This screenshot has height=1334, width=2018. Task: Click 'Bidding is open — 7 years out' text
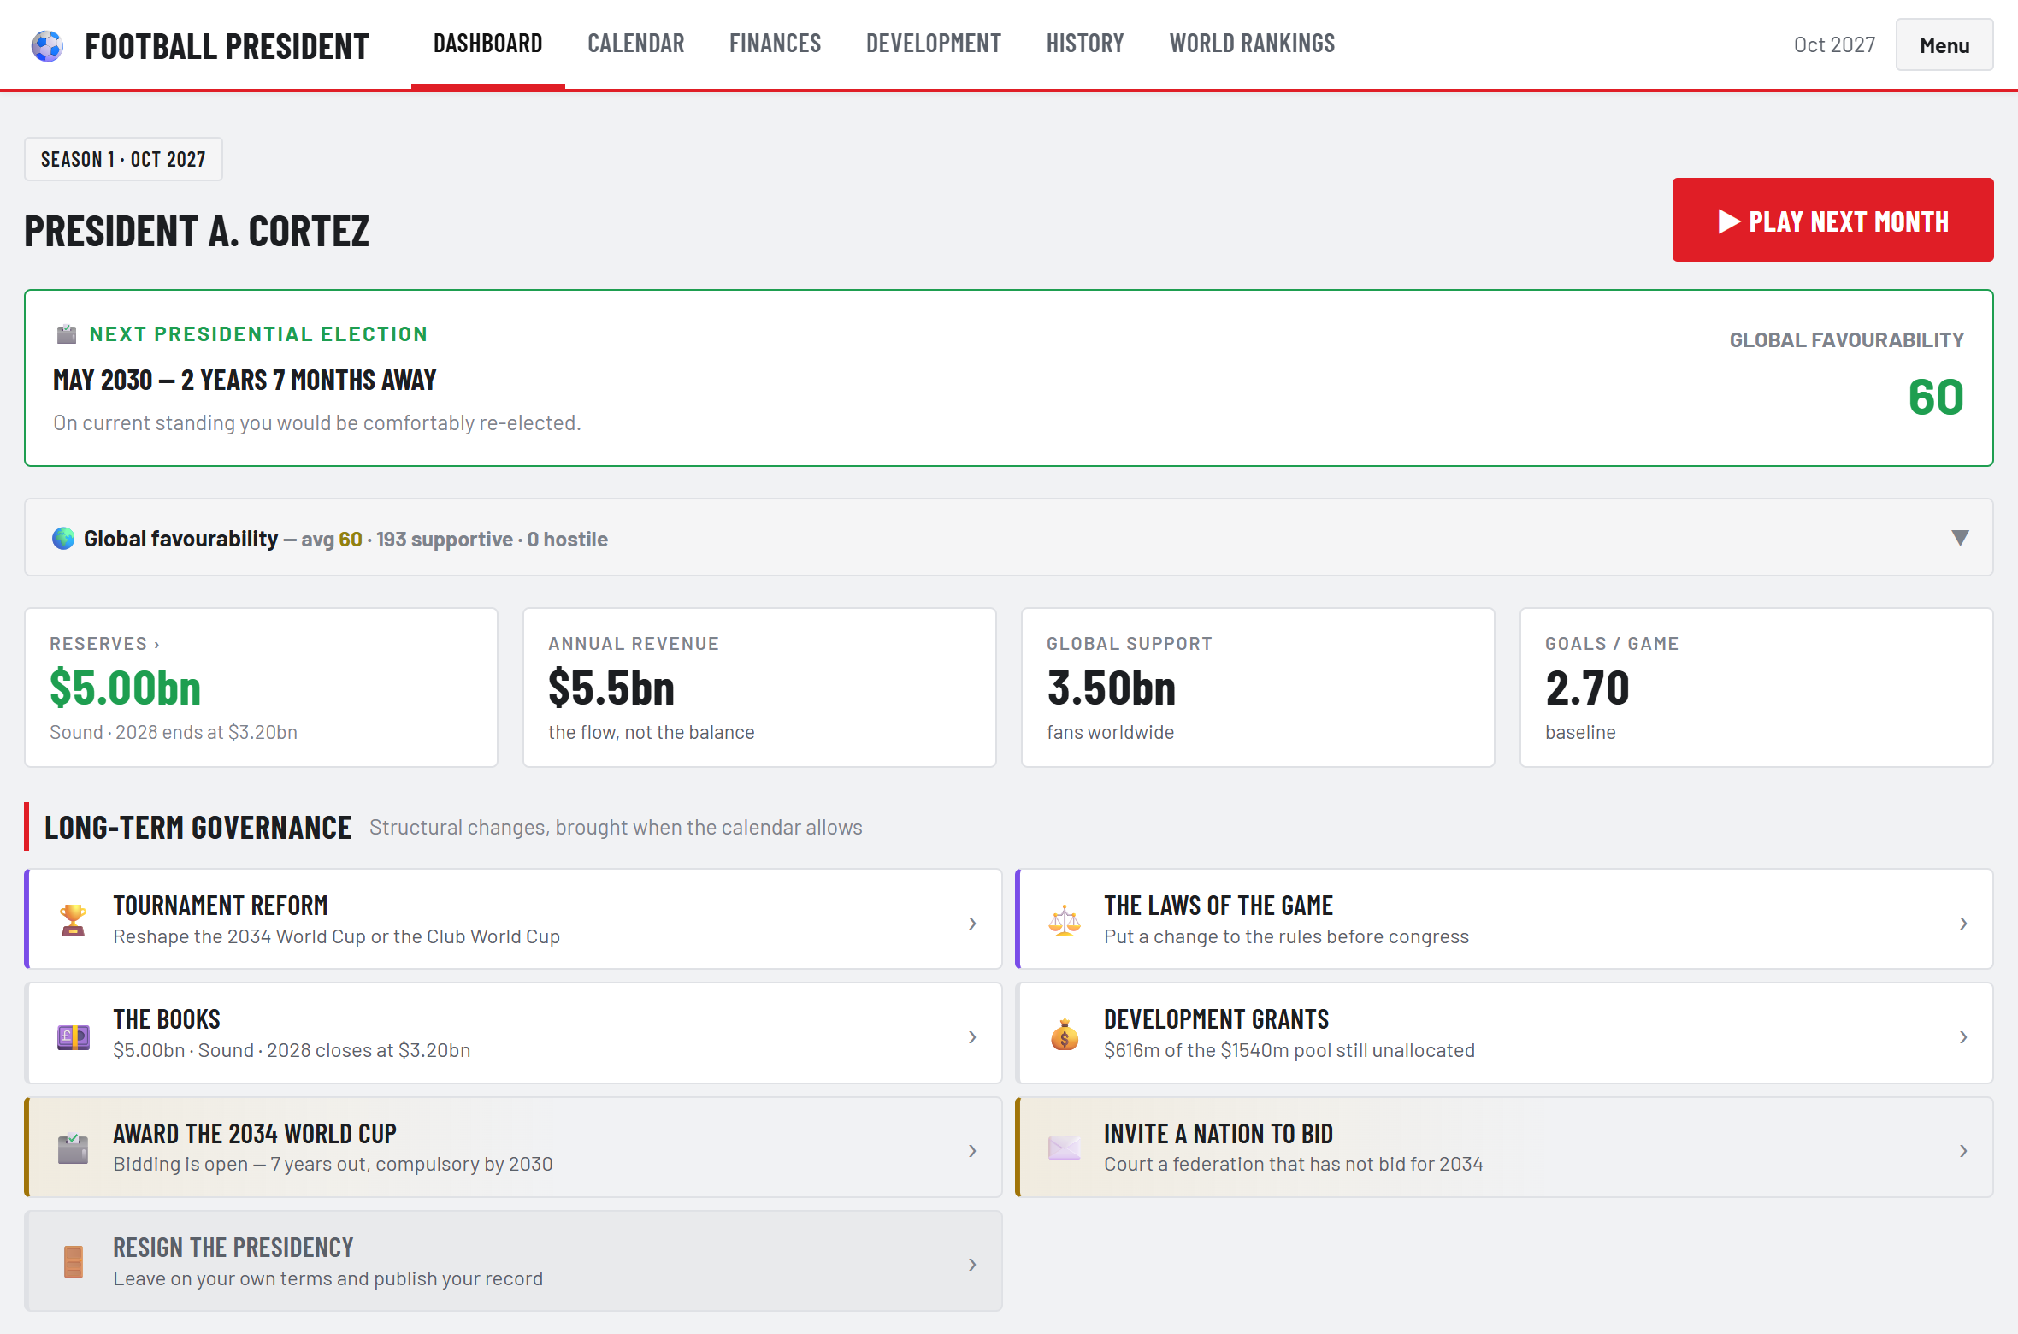click(333, 1164)
